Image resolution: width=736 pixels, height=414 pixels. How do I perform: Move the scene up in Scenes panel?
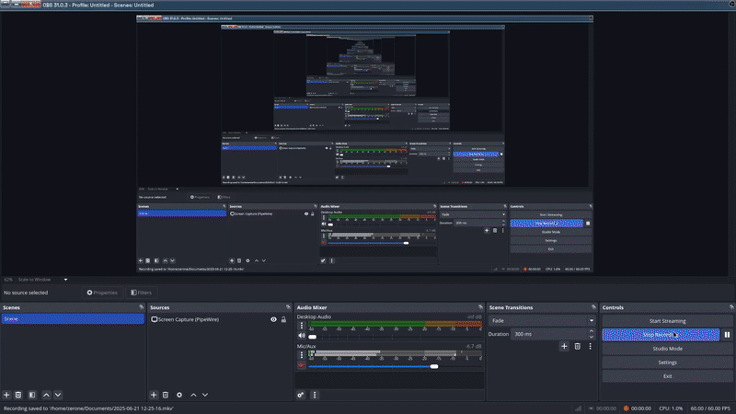pos(46,396)
